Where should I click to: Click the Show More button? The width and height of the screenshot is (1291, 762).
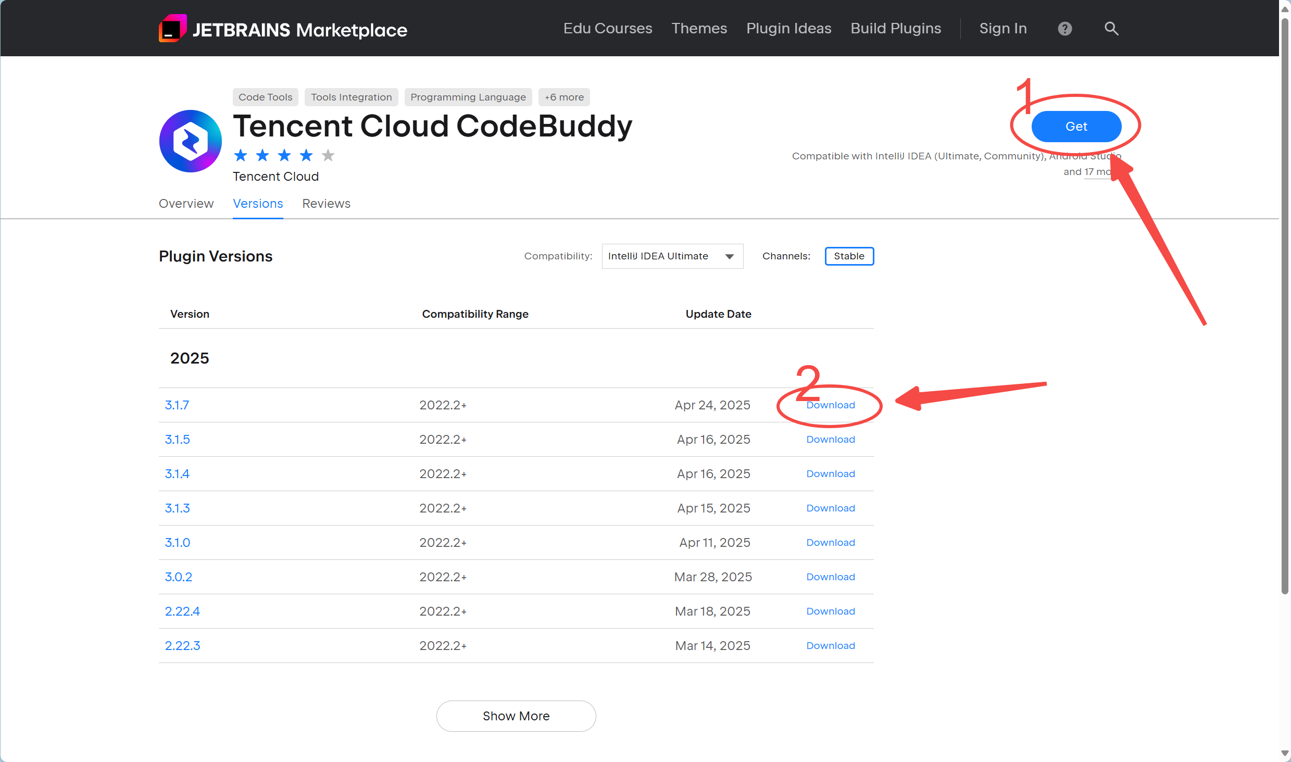coord(516,716)
